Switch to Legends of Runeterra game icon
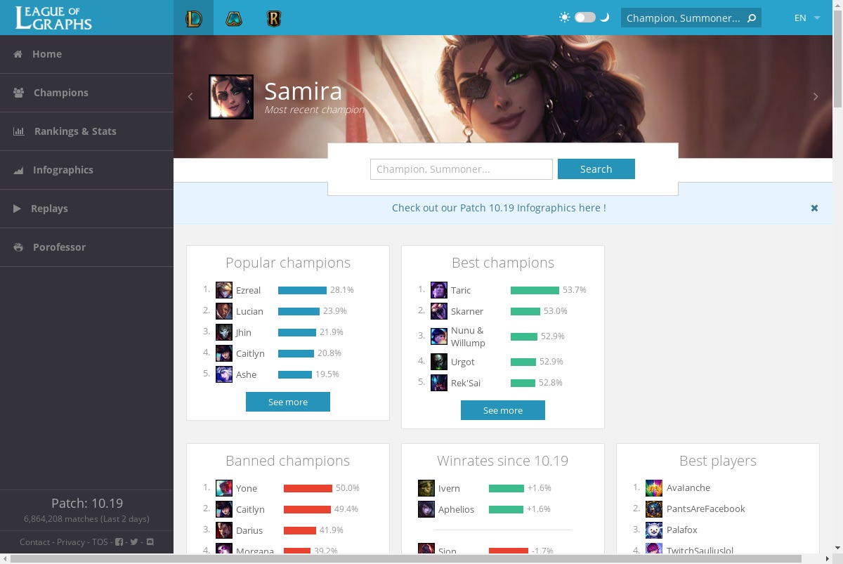This screenshot has height=564, width=843. (x=274, y=18)
